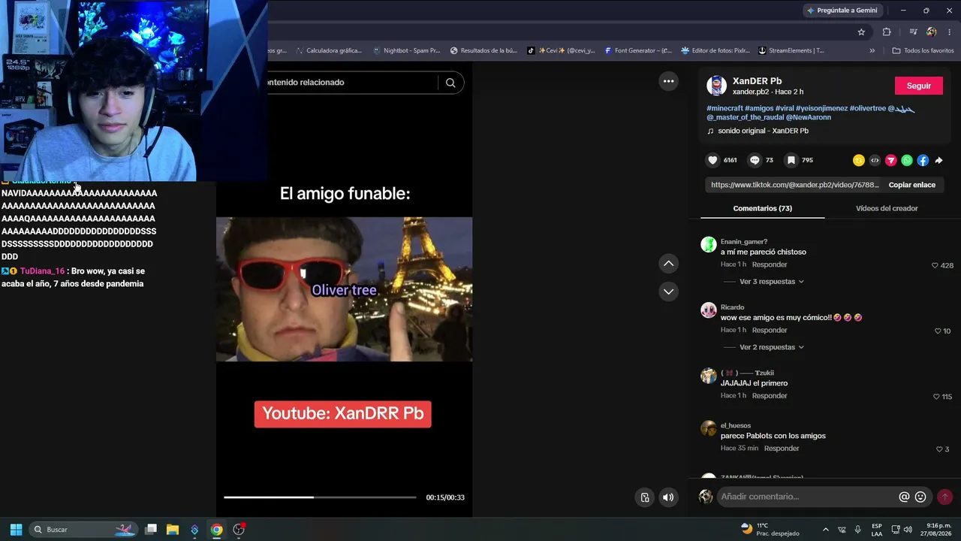Open the 'Todos los favoritos' folder
The image size is (961, 541).
[923, 50]
